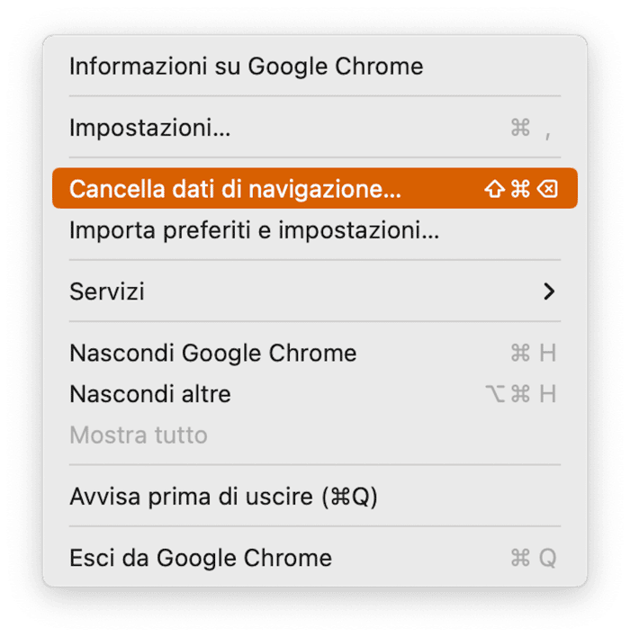
Task: Click the shift arrow shortcut icon
Action: (494, 189)
